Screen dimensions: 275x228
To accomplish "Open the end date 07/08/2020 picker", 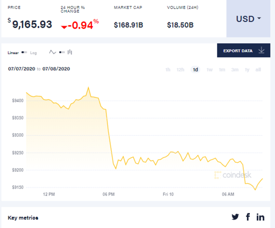I will coord(56,69).
